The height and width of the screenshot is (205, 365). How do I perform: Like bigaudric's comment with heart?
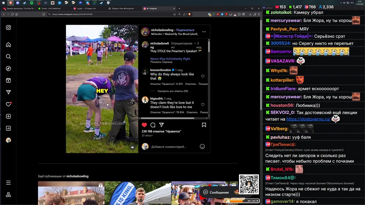click(x=203, y=105)
